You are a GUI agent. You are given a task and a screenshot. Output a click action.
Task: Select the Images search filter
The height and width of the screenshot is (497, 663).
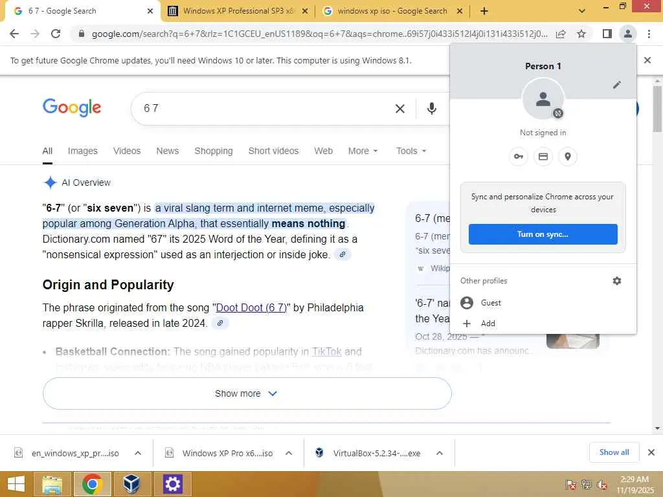tap(82, 151)
